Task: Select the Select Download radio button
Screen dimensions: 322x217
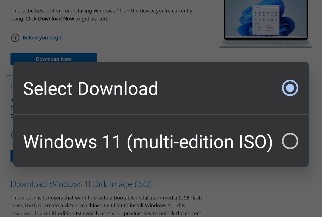Action: 290,88
